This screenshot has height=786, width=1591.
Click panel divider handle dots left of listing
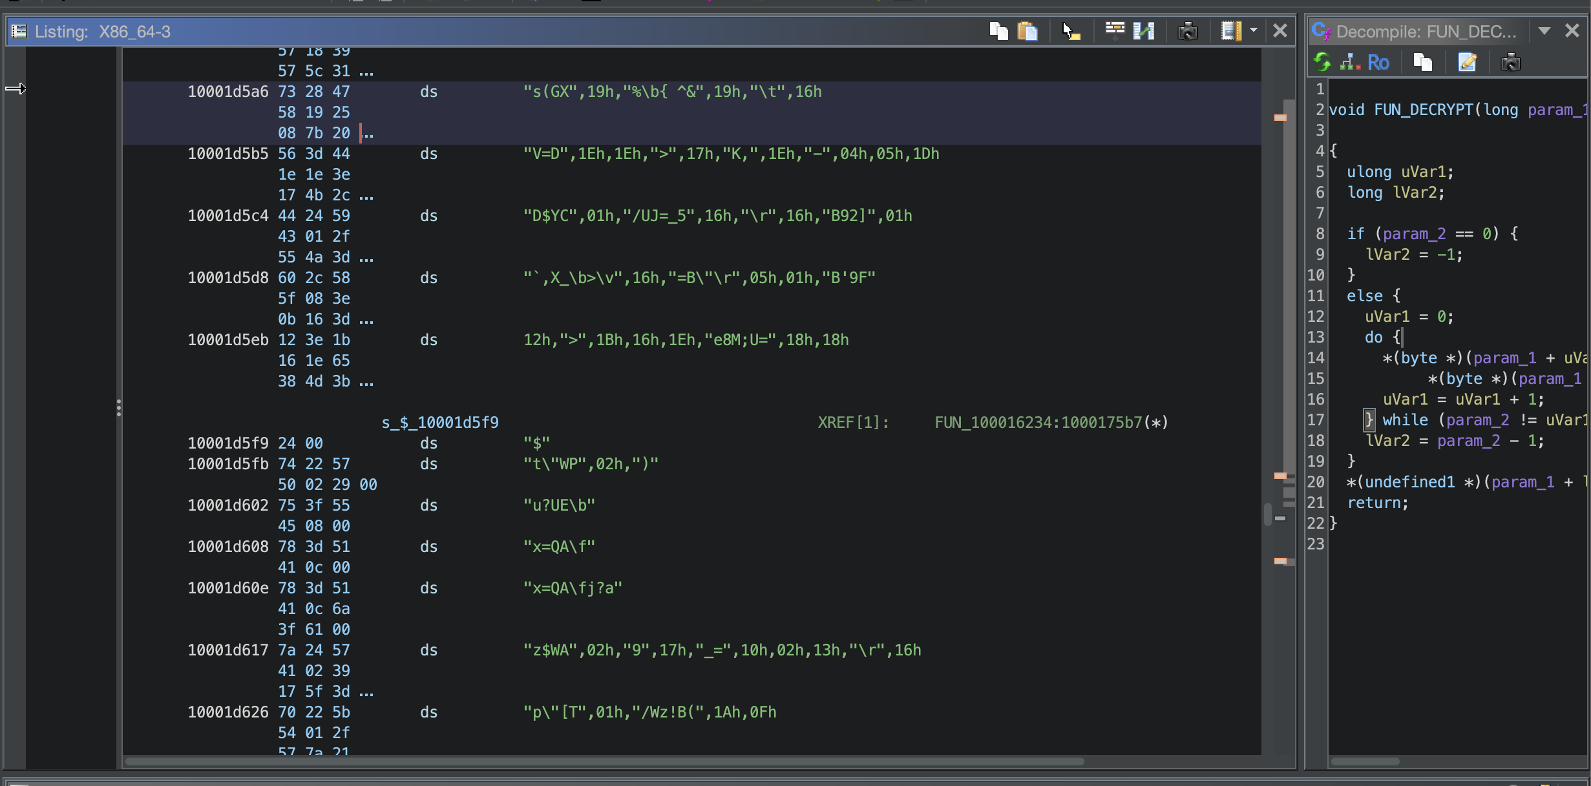click(x=119, y=408)
